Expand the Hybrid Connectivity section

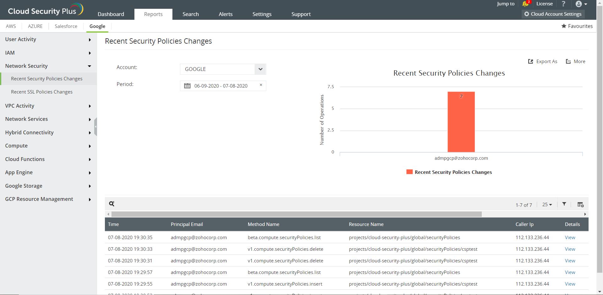click(x=48, y=132)
